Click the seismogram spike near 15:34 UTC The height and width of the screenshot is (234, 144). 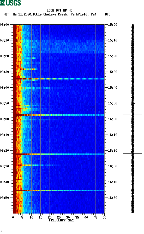pos(134,78)
